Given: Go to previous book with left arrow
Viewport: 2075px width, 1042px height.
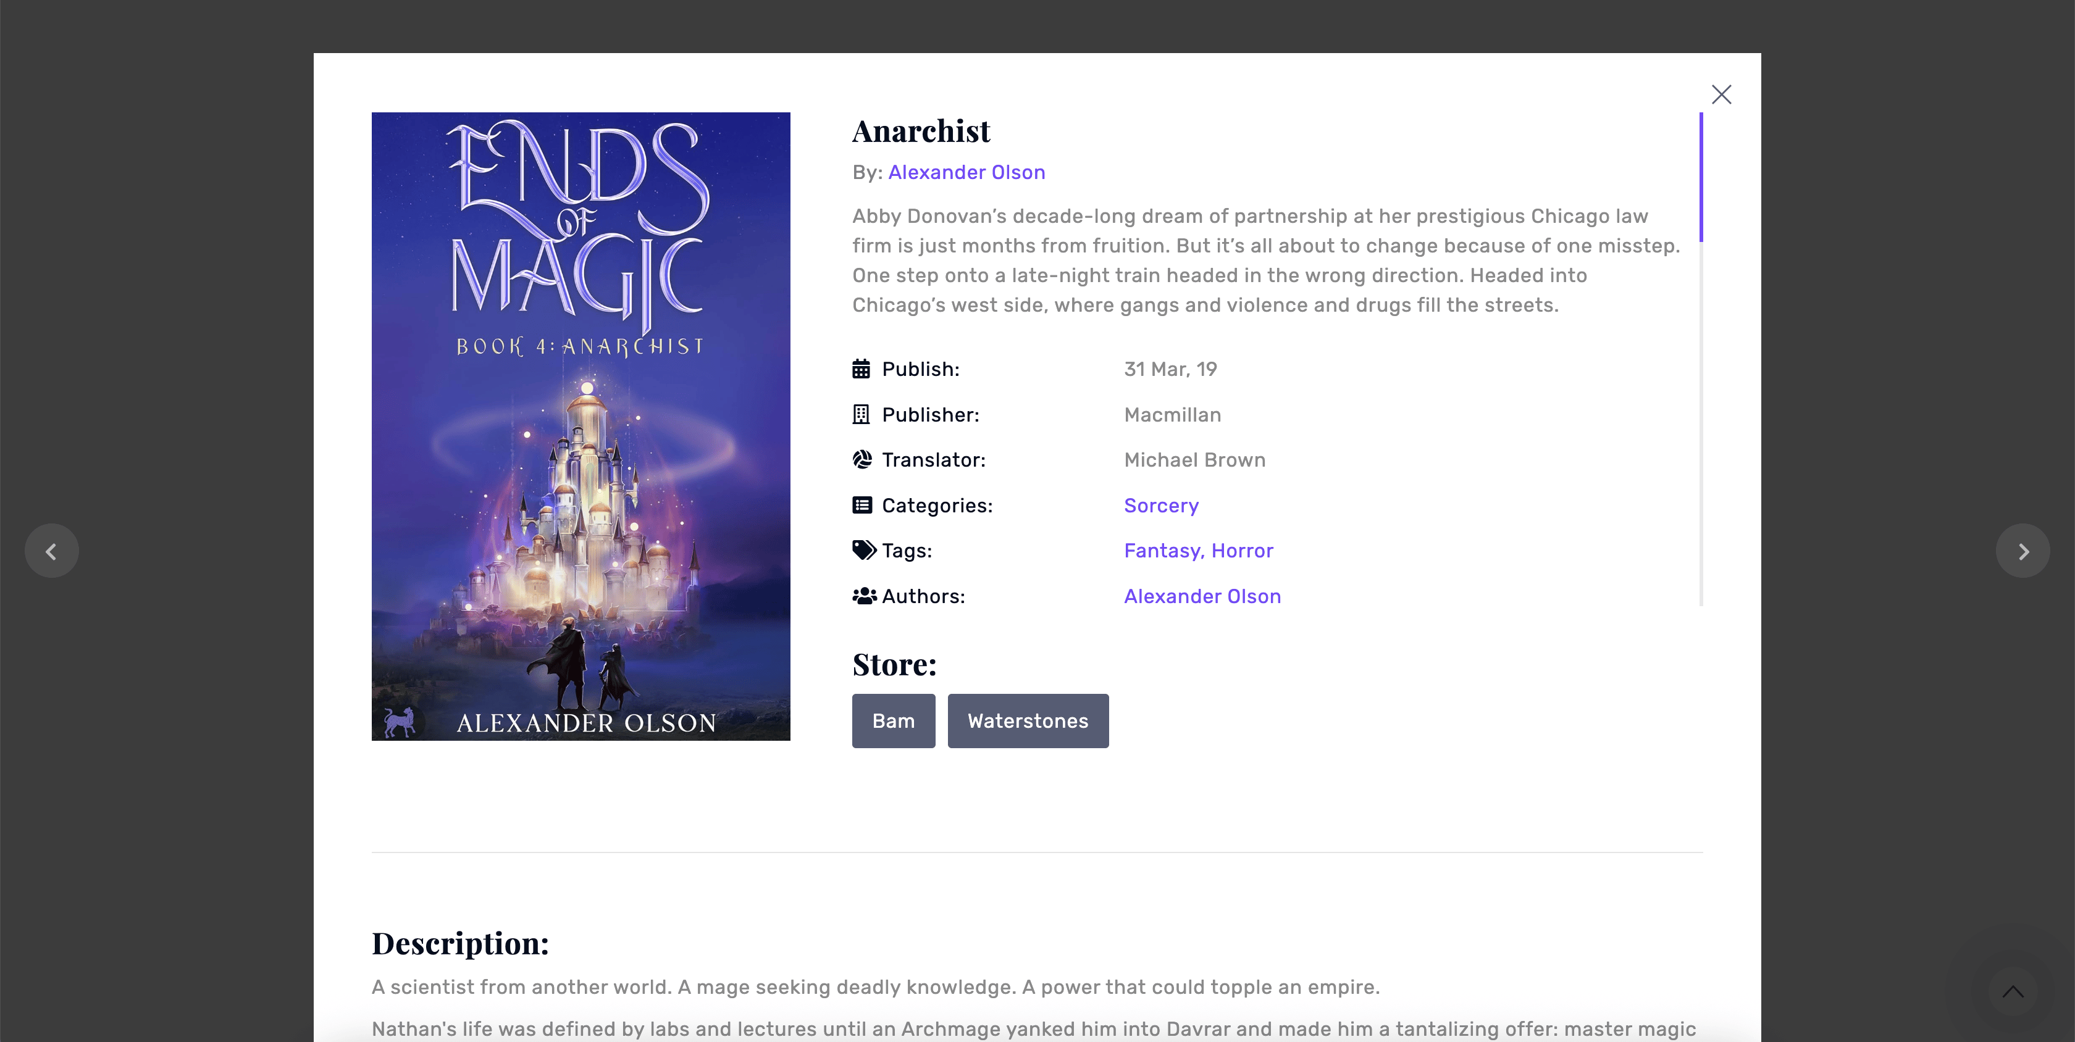Looking at the screenshot, I should click(x=51, y=552).
